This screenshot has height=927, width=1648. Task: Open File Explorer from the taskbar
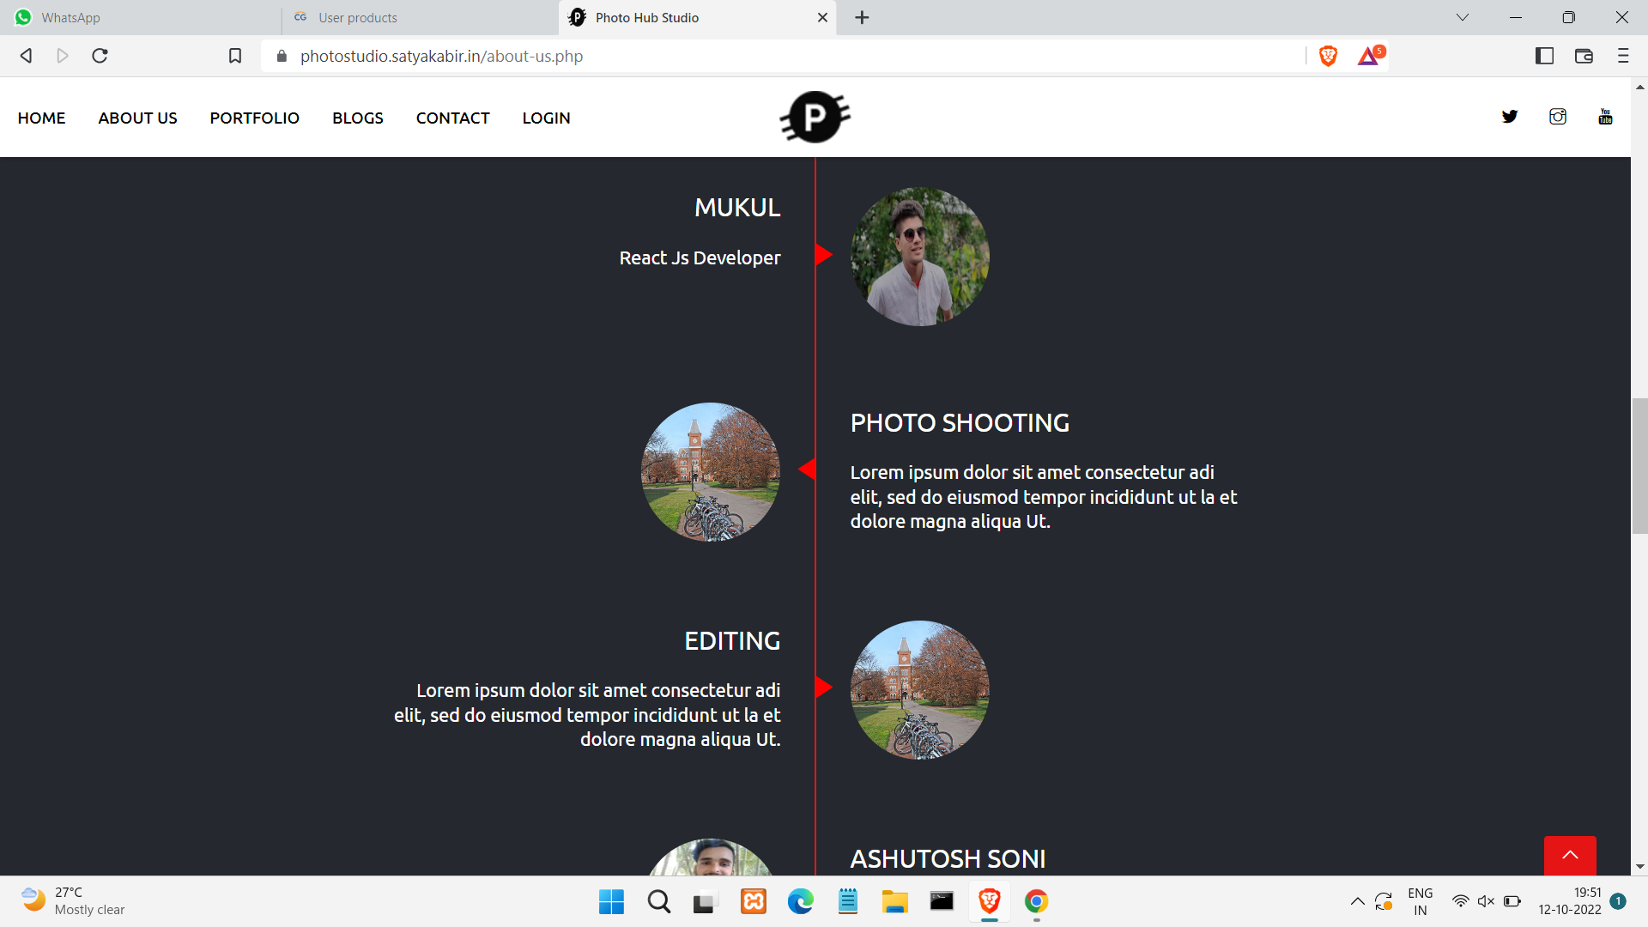(x=894, y=901)
